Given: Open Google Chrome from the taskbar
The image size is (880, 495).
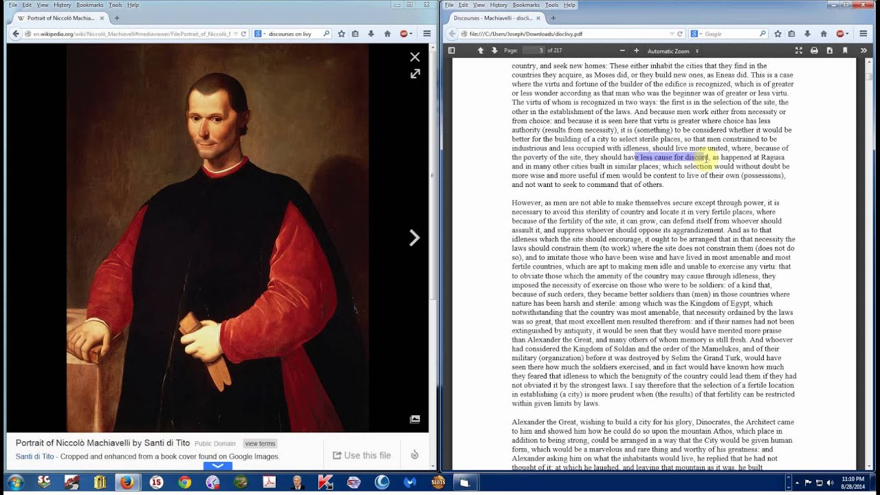Looking at the screenshot, I should pos(184,482).
